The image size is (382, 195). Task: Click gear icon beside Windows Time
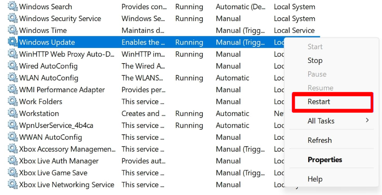[13, 30]
